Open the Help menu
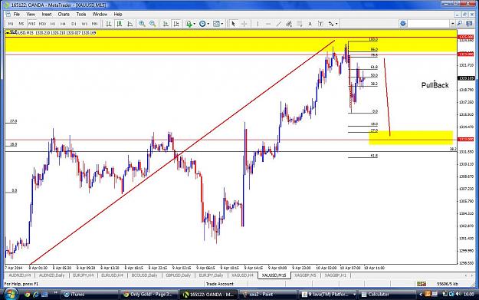Screen dimensions: 479x300 (x=118, y=14)
